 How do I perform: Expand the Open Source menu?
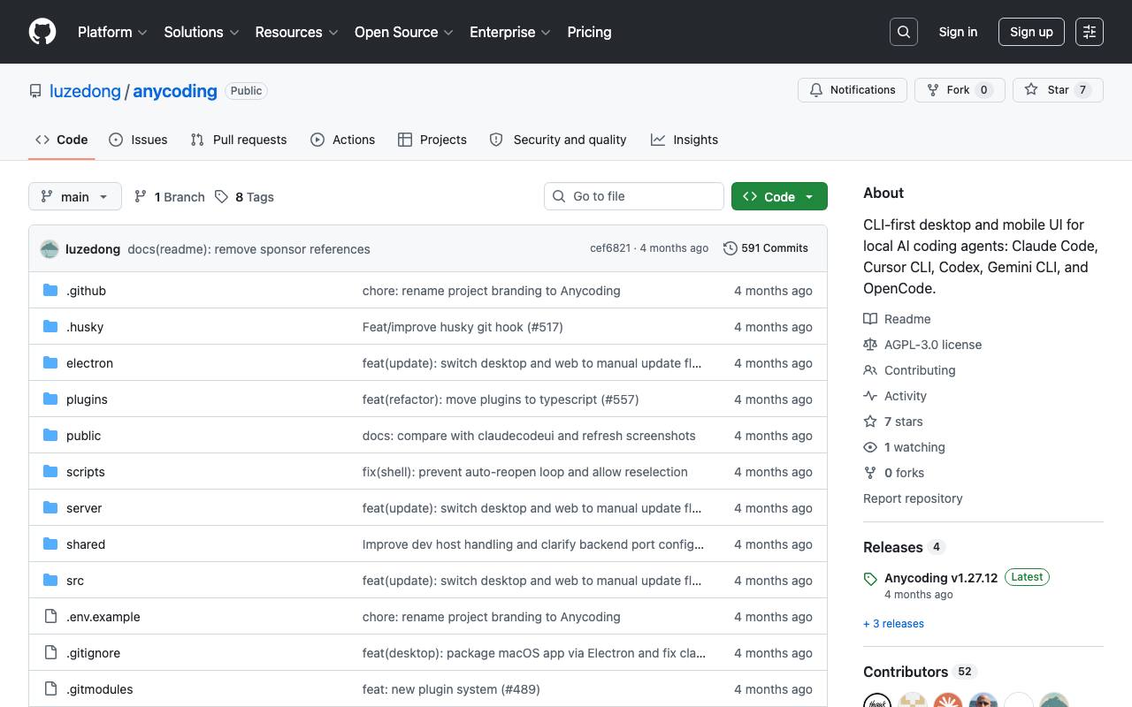404,32
